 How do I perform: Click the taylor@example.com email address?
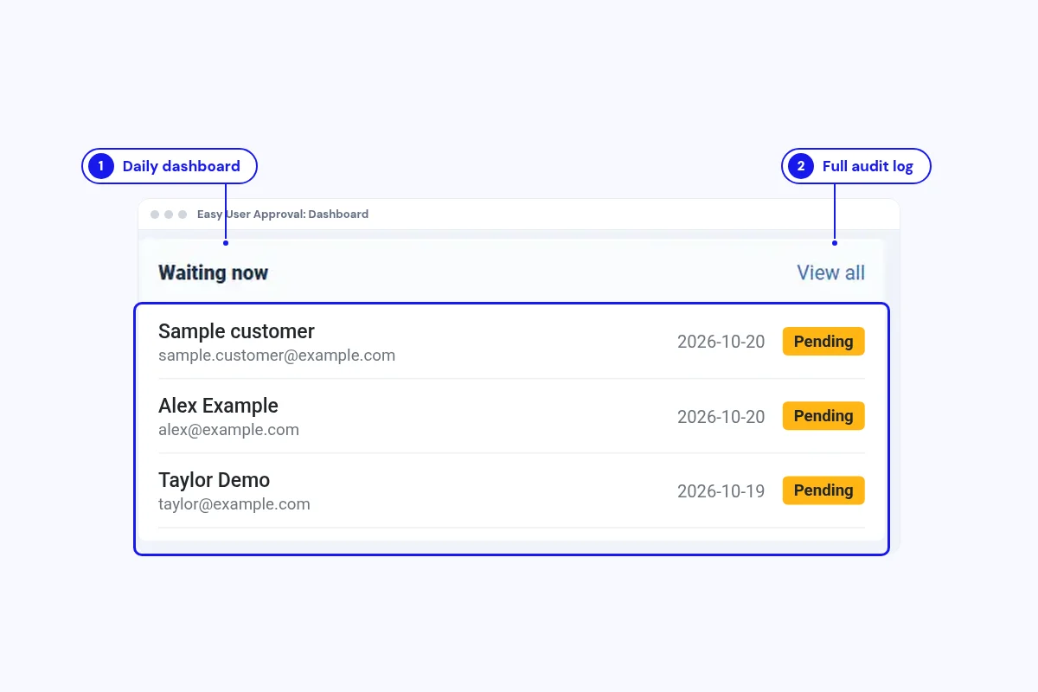pyautogui.click(x=234, y=504)
